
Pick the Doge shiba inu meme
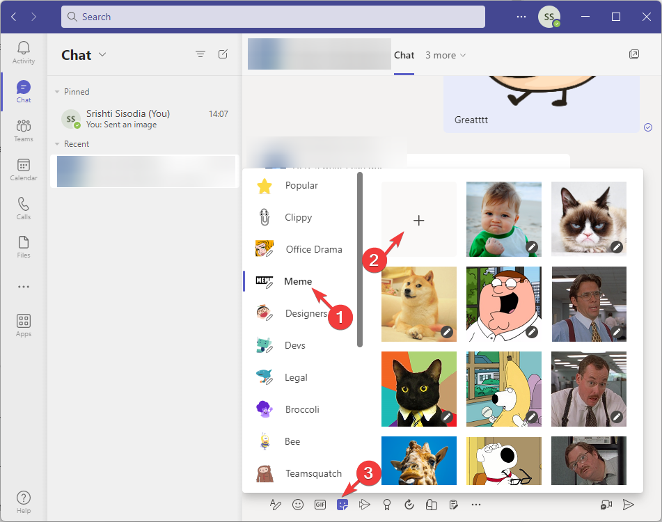pyautogui.click(x=419, y=304)
